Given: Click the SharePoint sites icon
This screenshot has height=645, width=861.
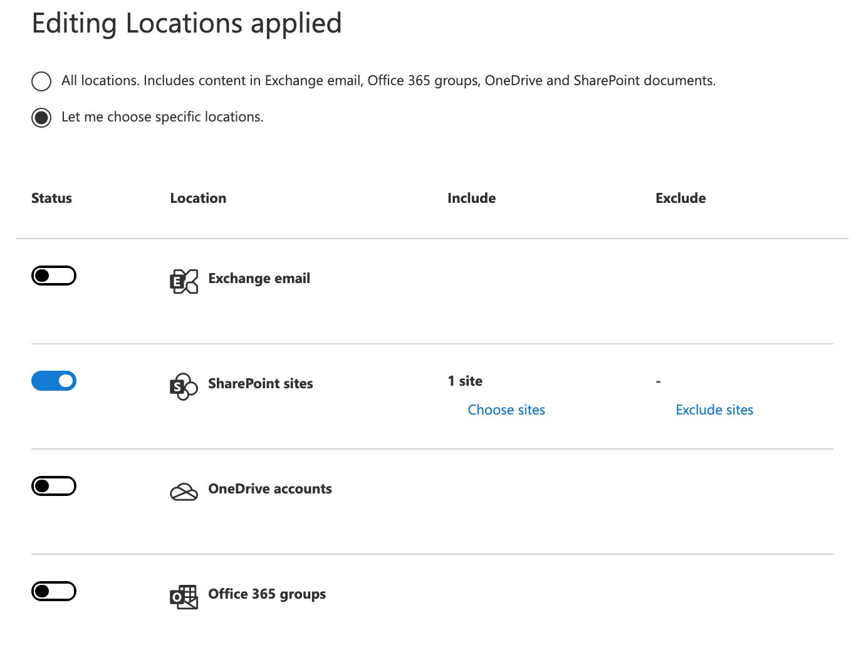Looking at the screenshot, I should click(x=184, y=386).
